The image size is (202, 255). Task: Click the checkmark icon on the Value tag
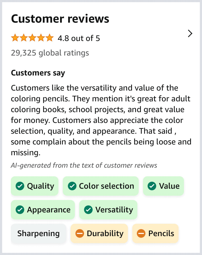152,186
